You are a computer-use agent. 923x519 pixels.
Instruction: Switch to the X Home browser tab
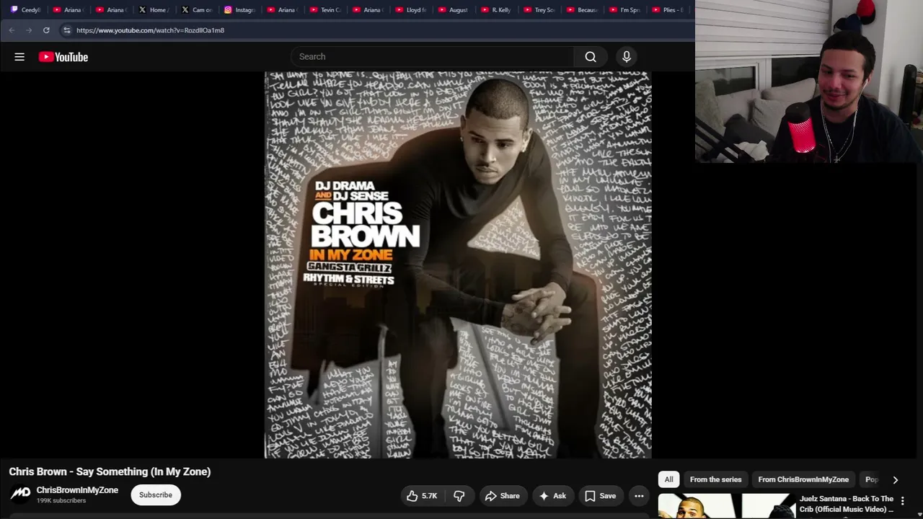pos(153,10)
